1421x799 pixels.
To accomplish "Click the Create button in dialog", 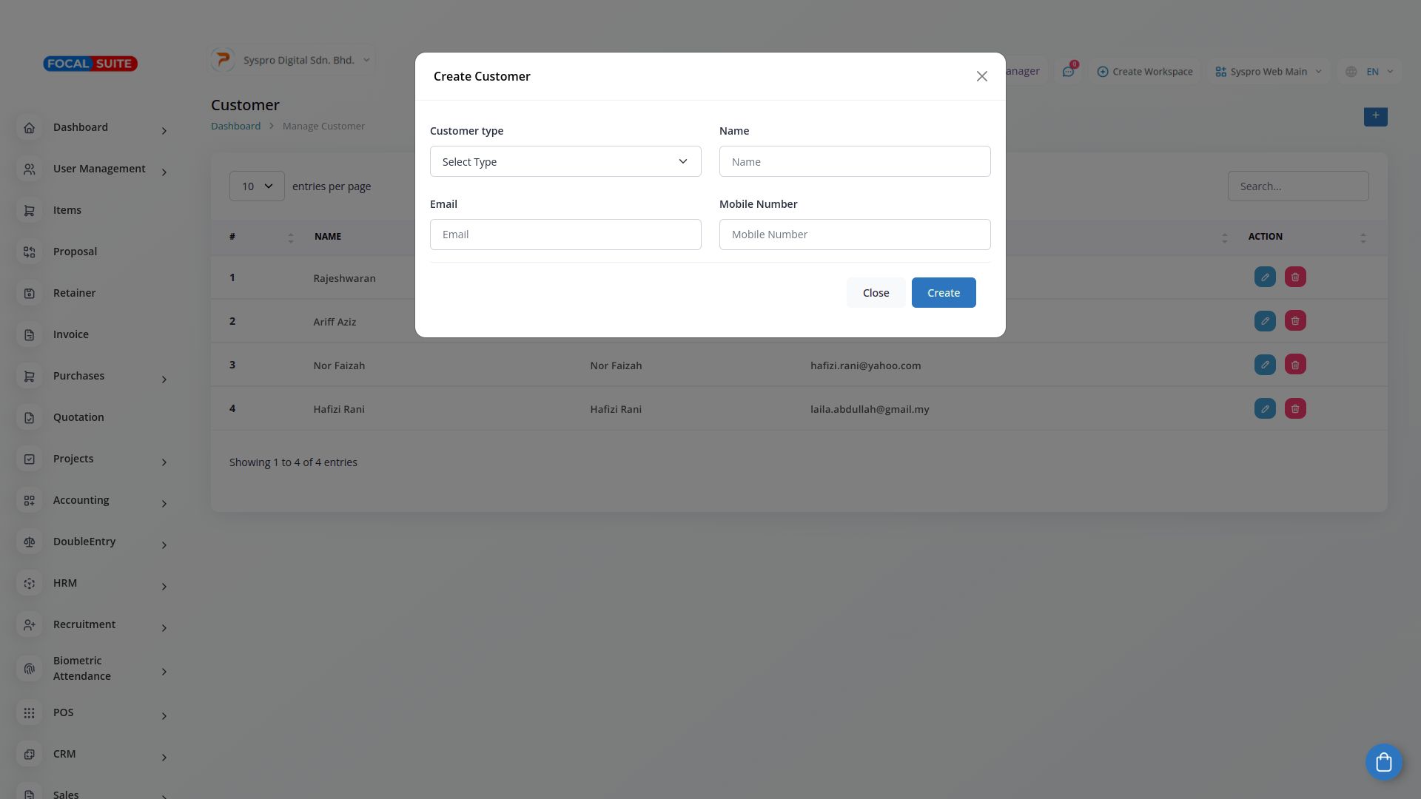I will pyautogui.click(x=943, y=293).
